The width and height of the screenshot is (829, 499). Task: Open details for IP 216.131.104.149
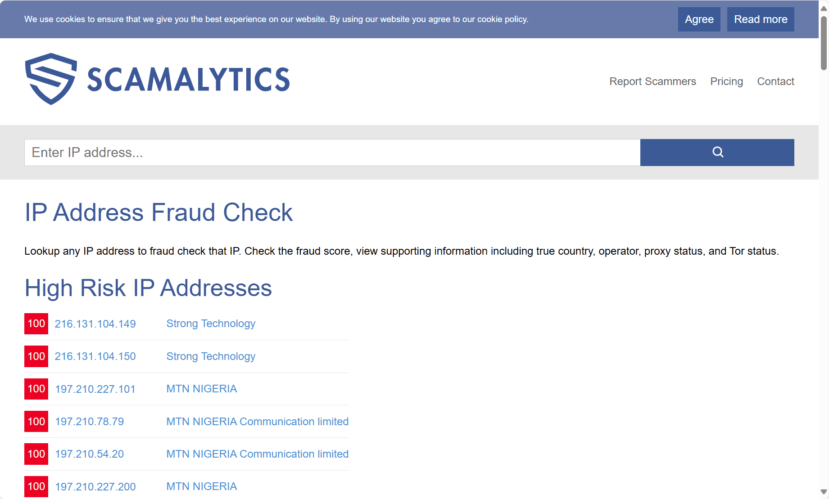click(95, 324)
